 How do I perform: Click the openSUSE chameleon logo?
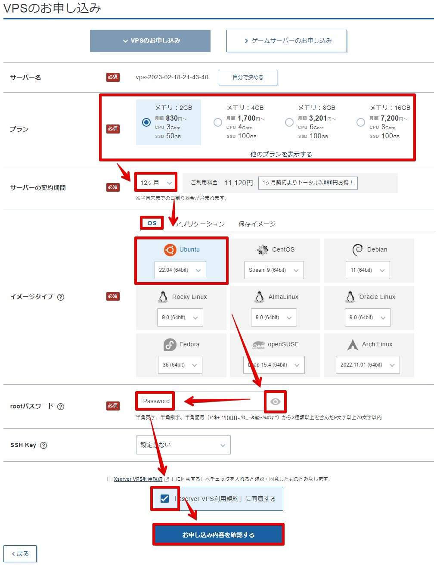coord(258,345)
